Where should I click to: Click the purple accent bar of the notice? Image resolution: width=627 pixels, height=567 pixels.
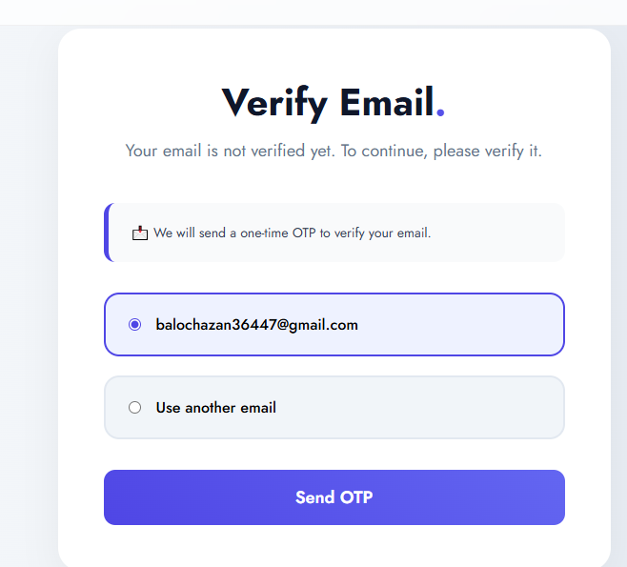pyautogui.click(x=107, y=233)
